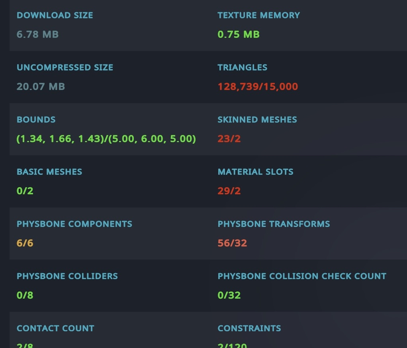Click the "SKINNED MESHES" label
The height and width of the screenshot is (348, 407).
tap(257, 119)
